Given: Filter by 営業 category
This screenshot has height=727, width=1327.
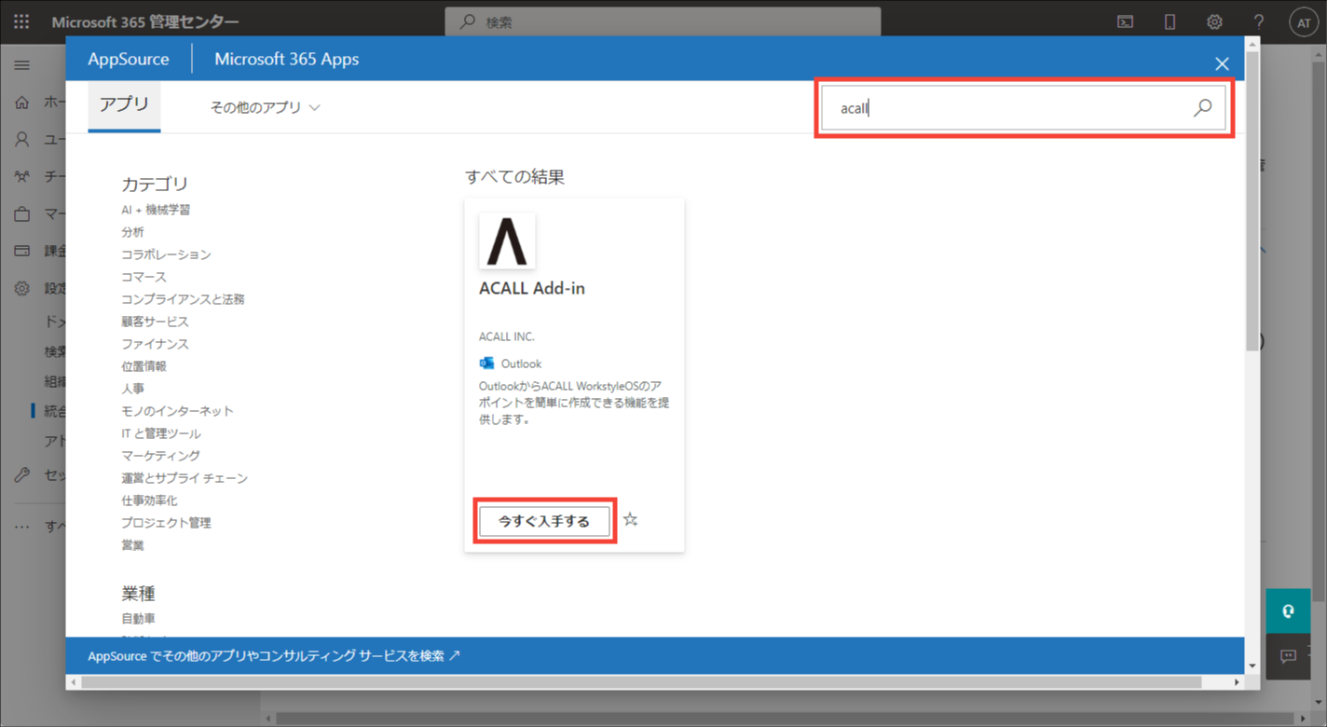Looking at the screenshot, I should click(132, 545).
